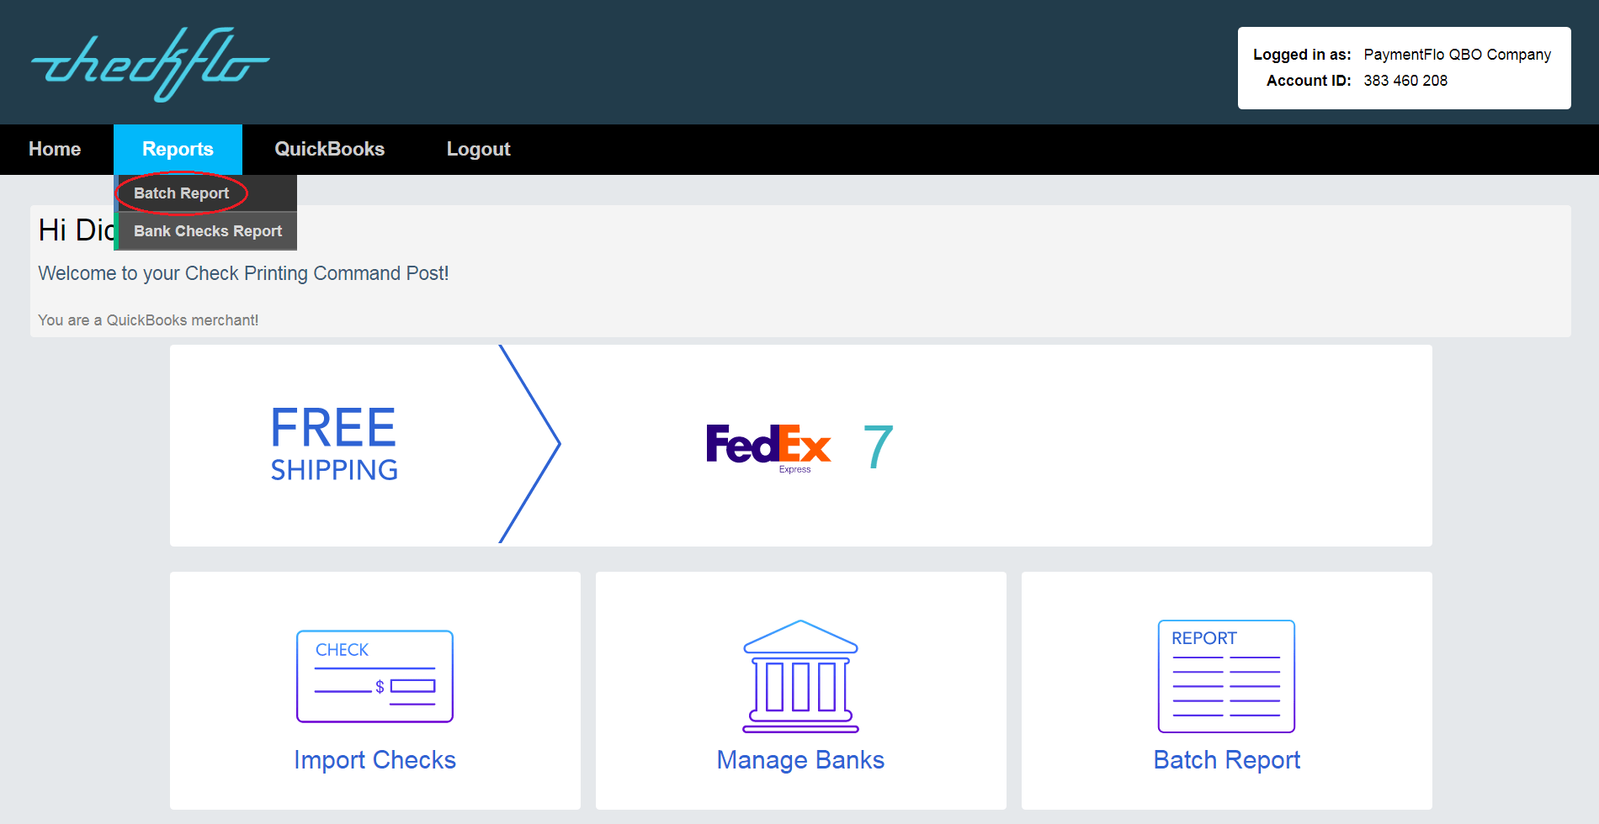The width and height of the screenshot is (1599, 824).
Task: Select the Reports menu tab
Action: pos(178,149)
